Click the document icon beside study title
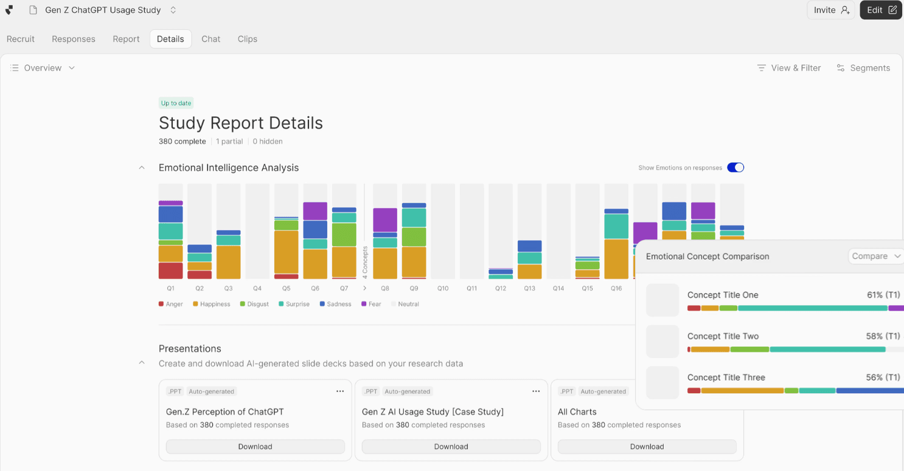 point(33,10)
